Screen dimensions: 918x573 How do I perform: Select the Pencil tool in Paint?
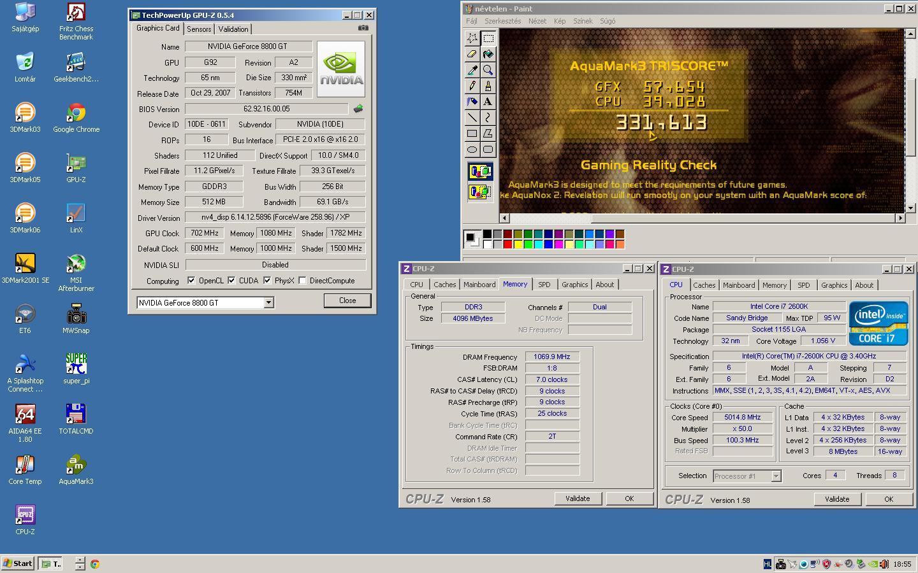tap(472, 86)
